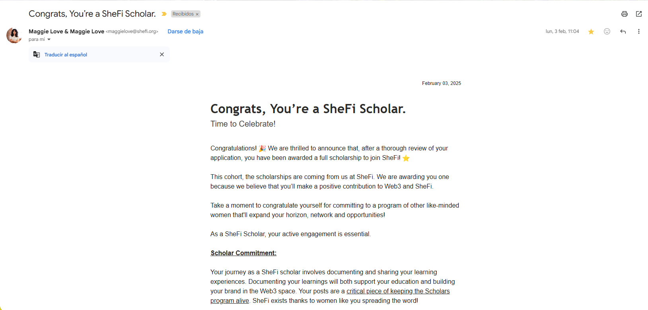Remove the Recibidos label with its x
Viewport: 648px width, 310px height.
tap(197, 14)
